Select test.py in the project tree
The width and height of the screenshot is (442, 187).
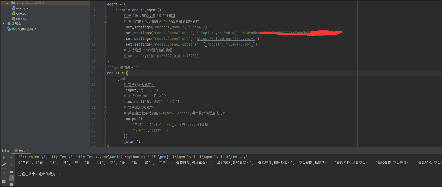21,19
